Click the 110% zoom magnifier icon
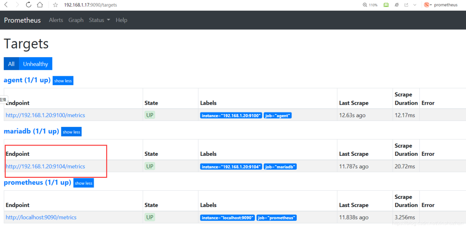This screenshot has width=466, height=229. pos(365,5)
